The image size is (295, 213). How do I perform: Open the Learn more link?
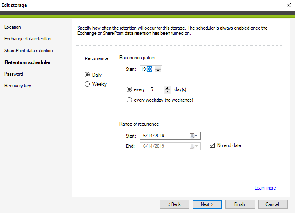(x=265, y=188)
